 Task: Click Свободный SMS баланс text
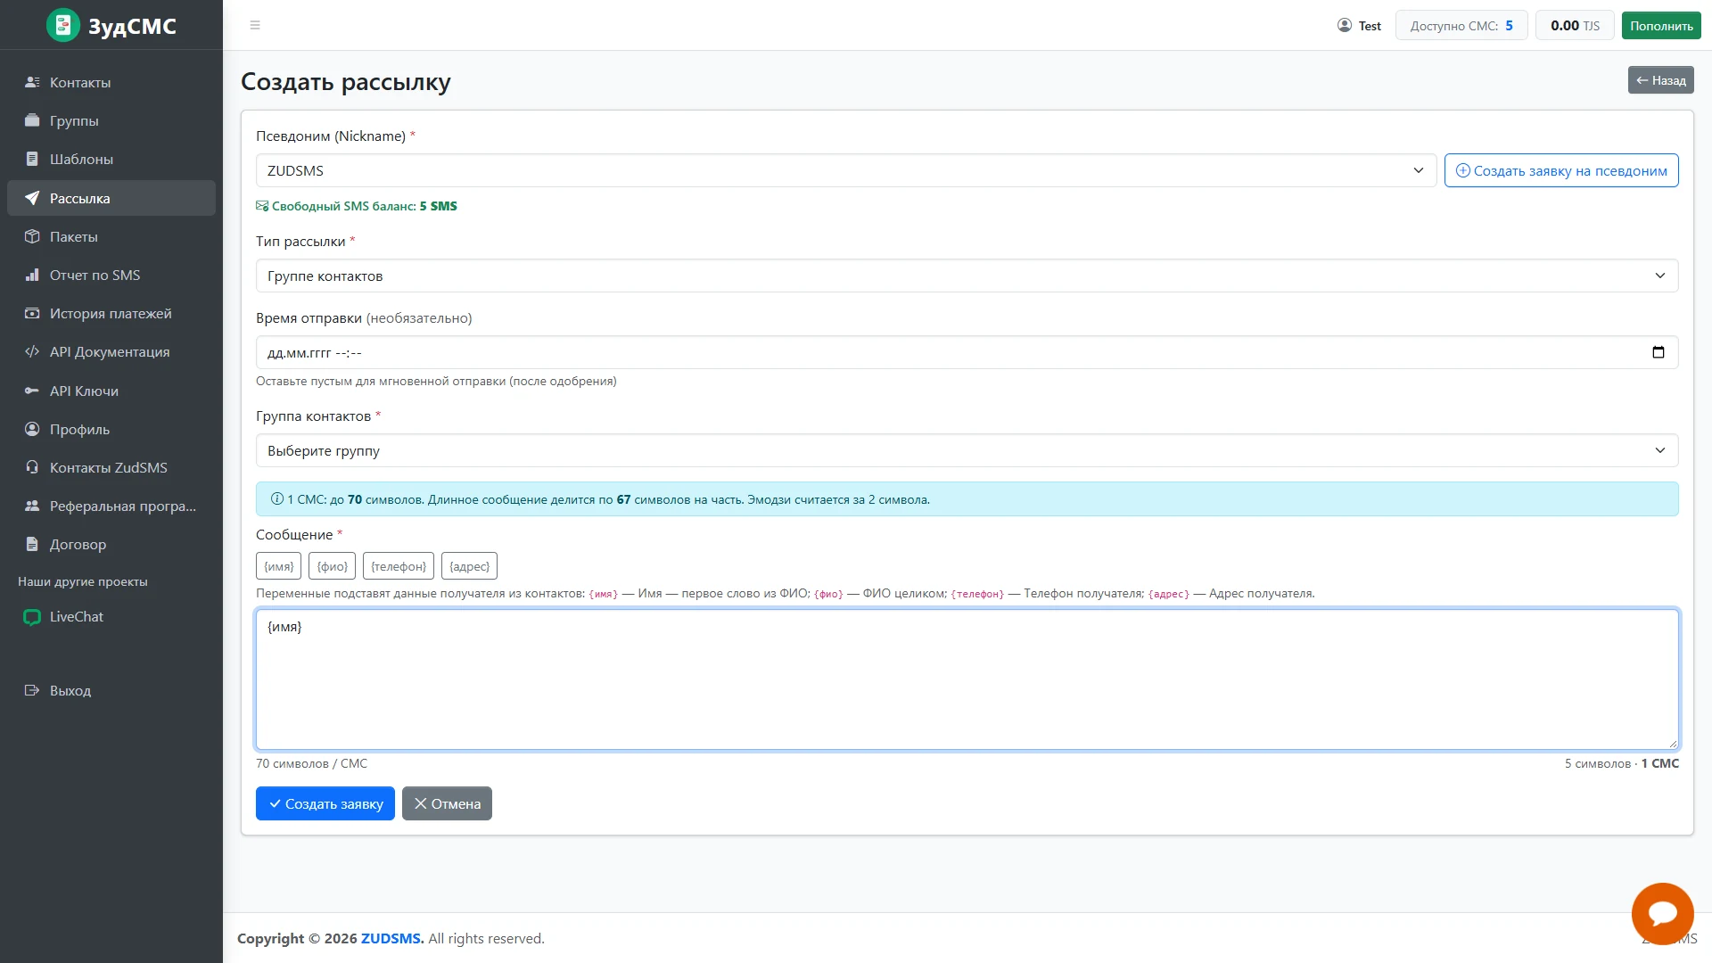357,206
